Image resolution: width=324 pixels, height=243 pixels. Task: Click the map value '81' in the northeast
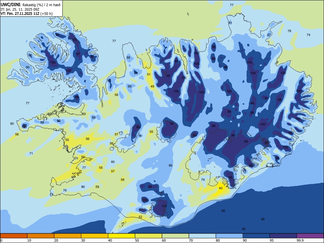pos(230,23)
